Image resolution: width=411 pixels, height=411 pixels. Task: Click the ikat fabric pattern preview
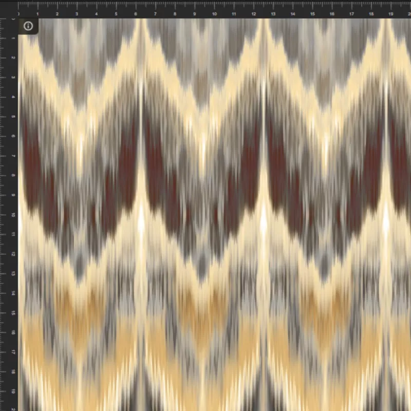(x=215, y=215)
